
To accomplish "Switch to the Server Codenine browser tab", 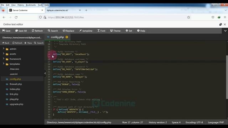I will (x=26, y=10).
